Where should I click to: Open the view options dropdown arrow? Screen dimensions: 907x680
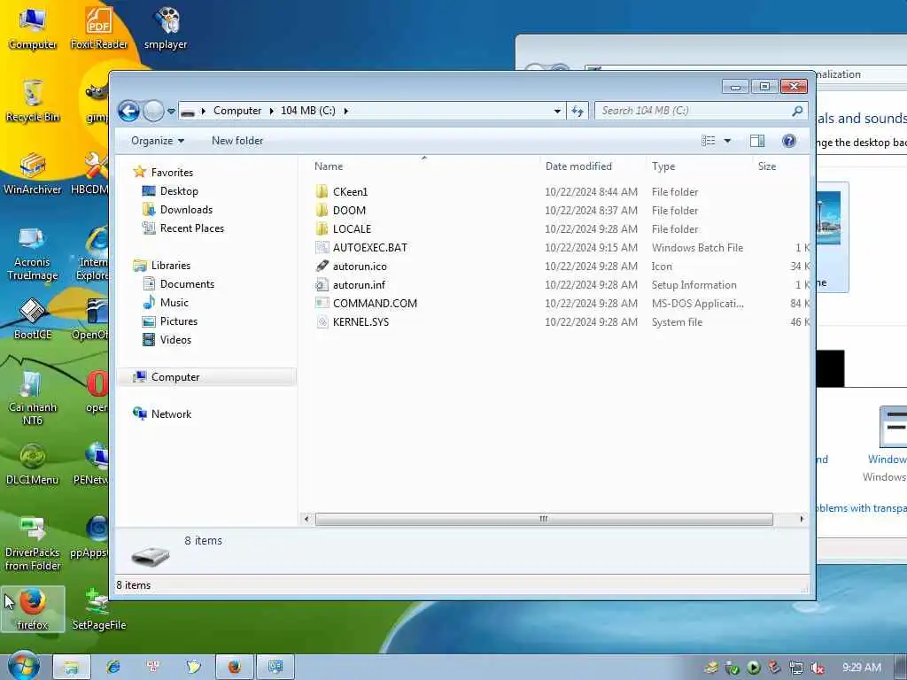click(728, 141)
